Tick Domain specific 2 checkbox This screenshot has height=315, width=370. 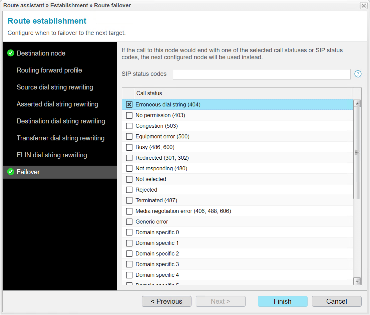click(129, 253)
